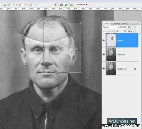142x129 pixels.
Task: Toggle visibility of the Background layer
Action: click(x=104, y=69)
